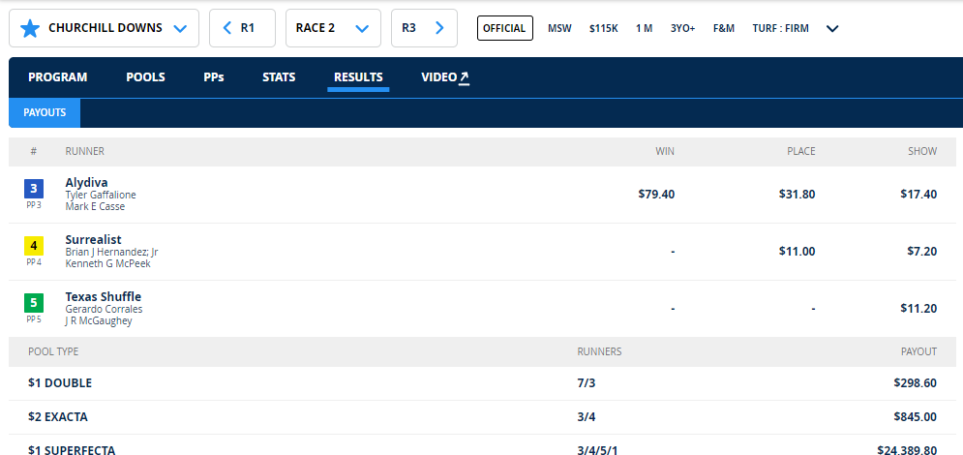
Task: Switch to the POOLS tab
Action: (145, 77)
